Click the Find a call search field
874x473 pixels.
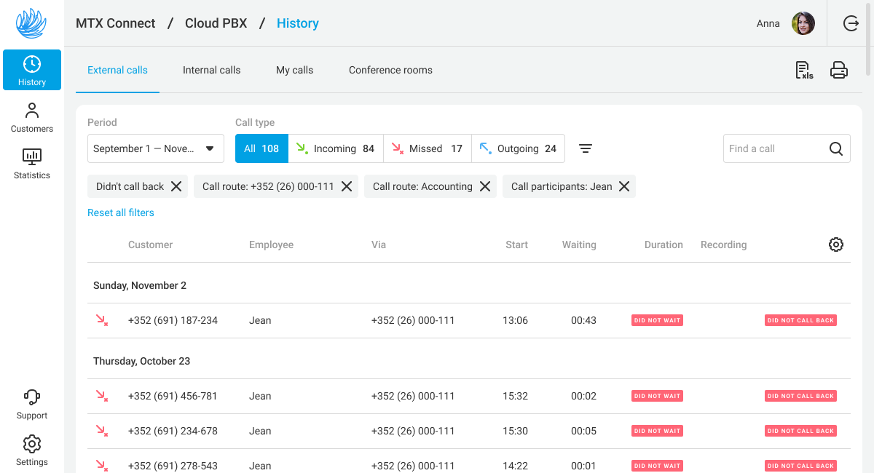coord(775,148)
